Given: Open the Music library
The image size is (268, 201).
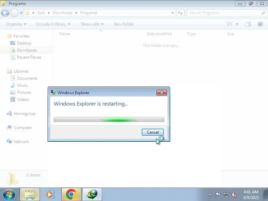Looking at the screenshot, I should (x=22, y=85).
